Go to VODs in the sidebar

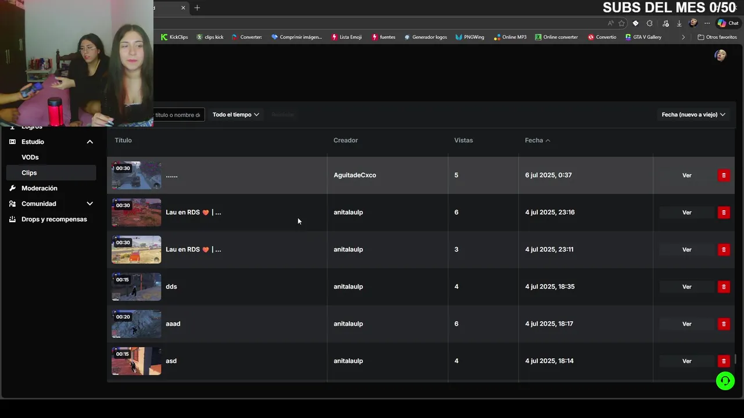[x=30, y=157]
